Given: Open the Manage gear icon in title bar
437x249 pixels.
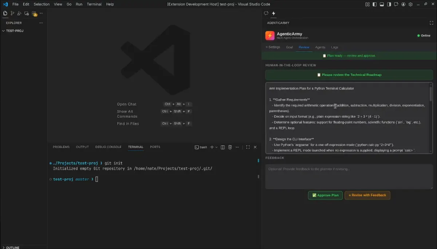Looking at the screenshot, I should pyautogui.click(x=411, y=4).
